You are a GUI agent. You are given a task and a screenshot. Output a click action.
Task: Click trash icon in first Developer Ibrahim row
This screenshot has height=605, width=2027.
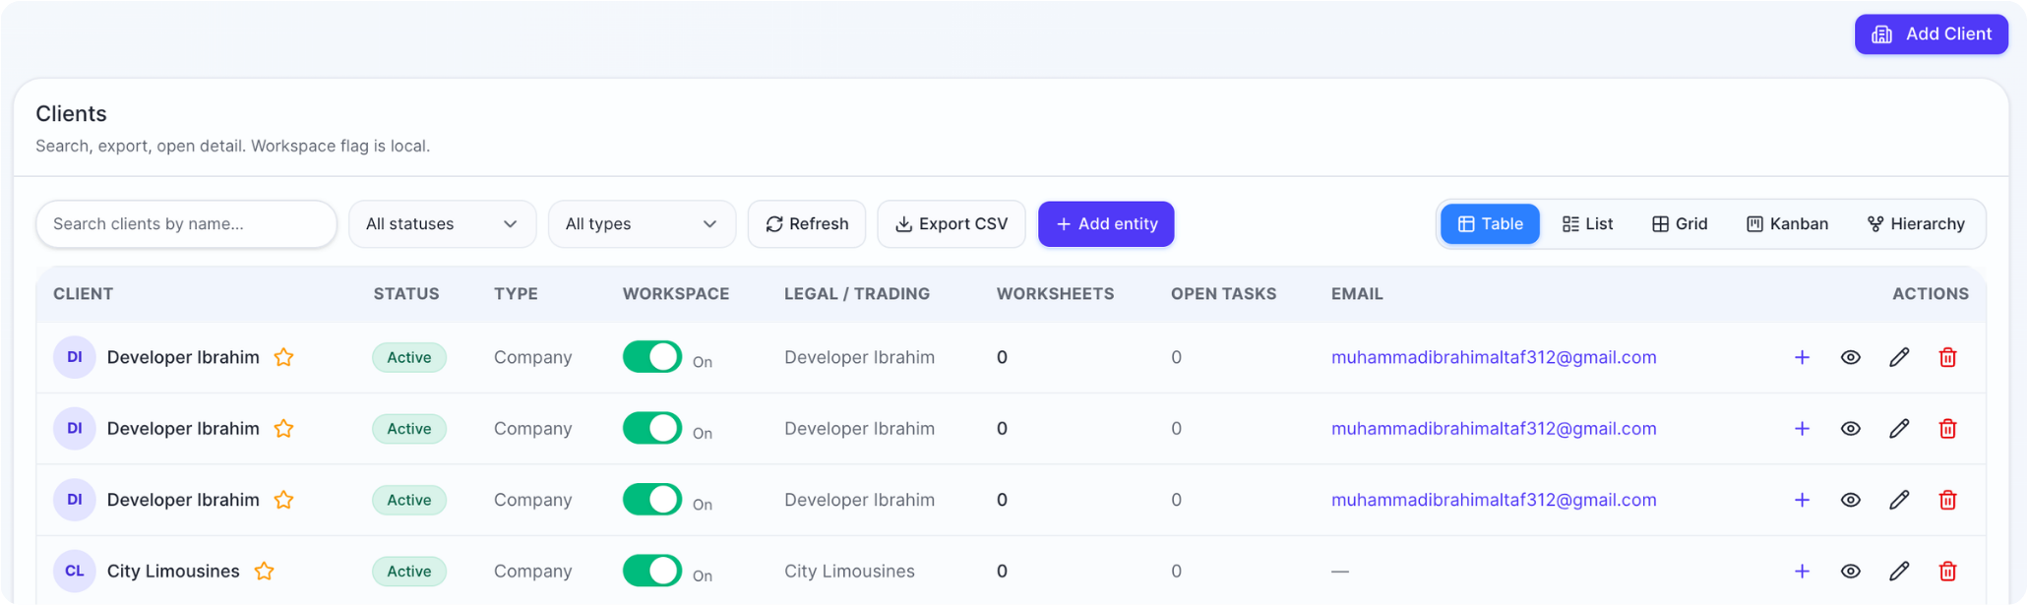click(x=1947, y=357)
